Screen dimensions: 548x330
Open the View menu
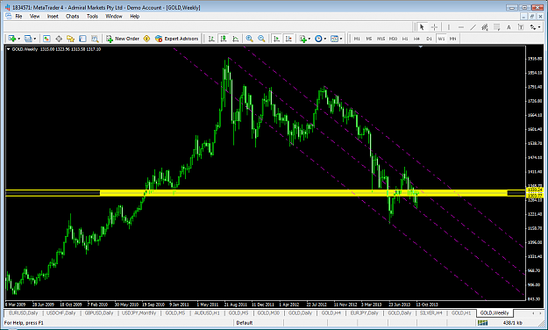pos(34,16)
